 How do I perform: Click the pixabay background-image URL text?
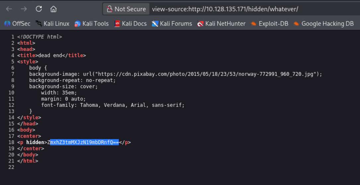point(206,74)
